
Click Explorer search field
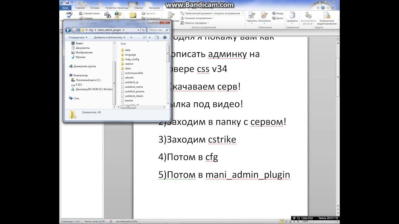click(x=158, y=30)
